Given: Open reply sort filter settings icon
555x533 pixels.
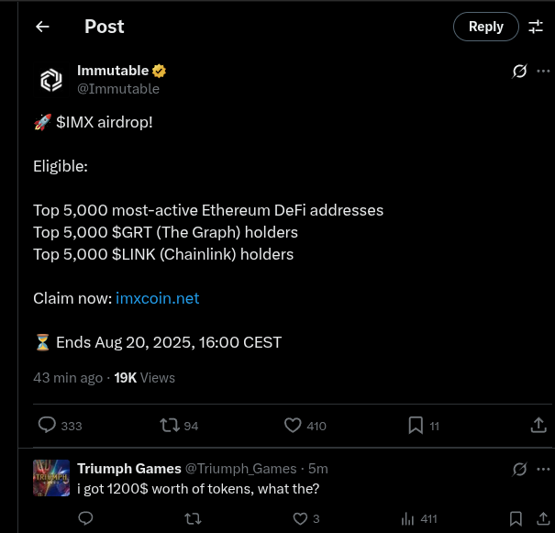Looking at the screenshot, I should coord(536,27).
